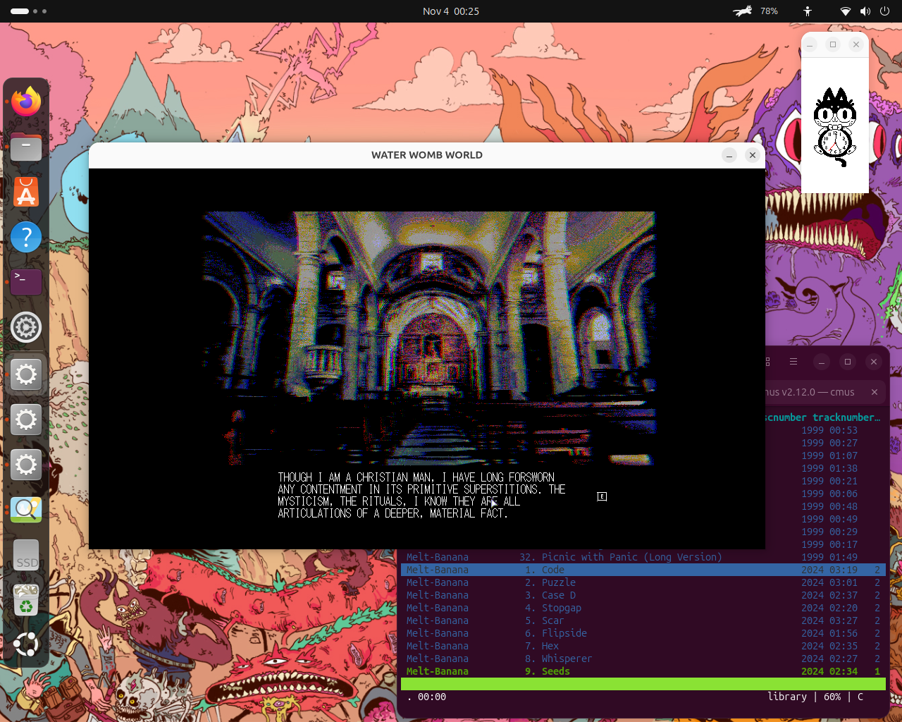
Task: Click the "1999 00:17" entry in cmus
Action: pyautogui.click(x=829, y=544)
